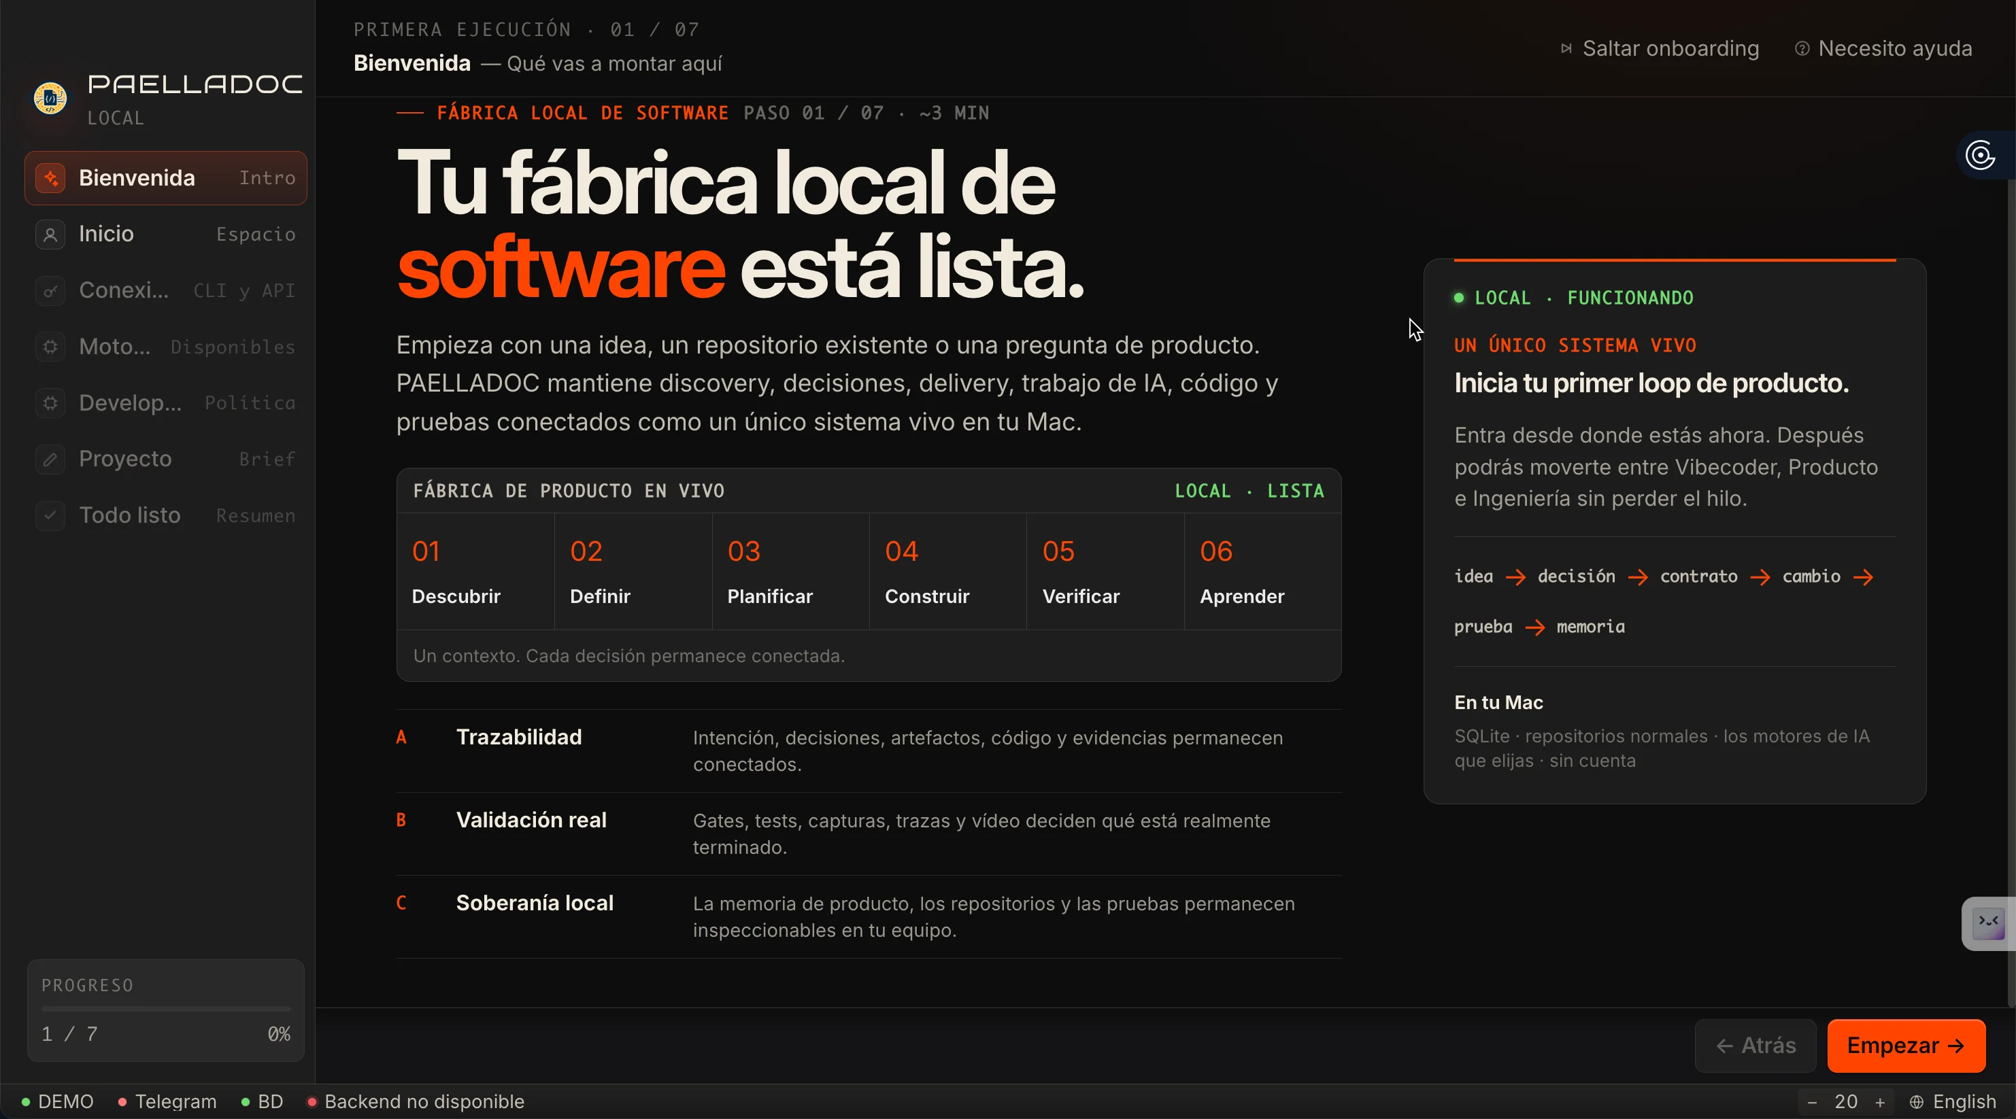
Task: Click the skip icon beside Saltar onboarding
Action: tap(1566, 48)
